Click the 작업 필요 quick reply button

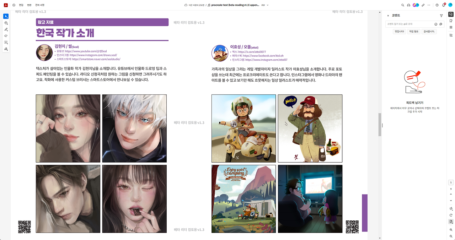(414, 31)
